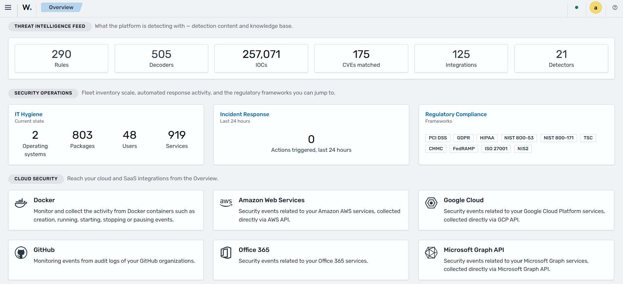Open the Regulatory Compliance link
623x284 pixels.
tap(456, 114)
